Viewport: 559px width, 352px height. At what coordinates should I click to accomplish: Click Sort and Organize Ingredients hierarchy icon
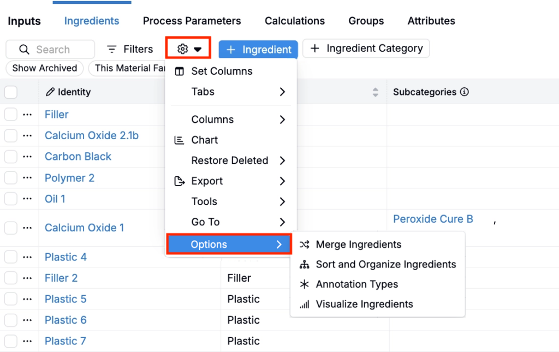click(305, 264)
